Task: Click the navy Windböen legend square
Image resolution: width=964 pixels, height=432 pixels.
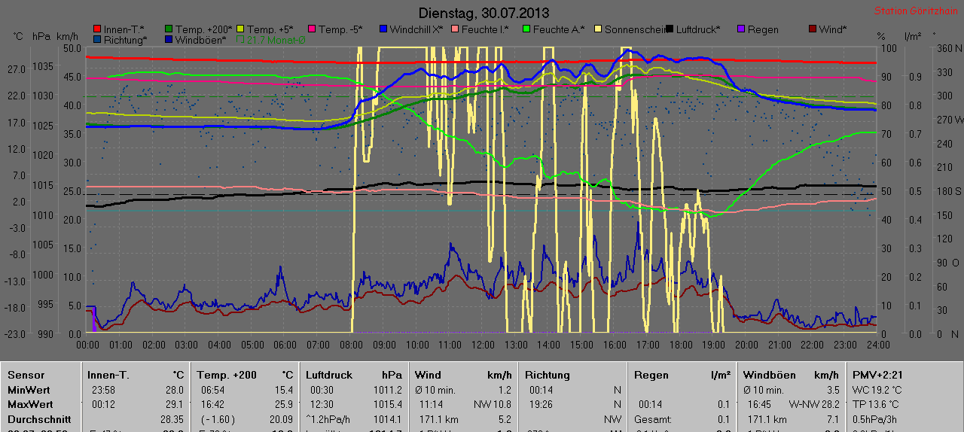Action: pyautogui.click(x=169, y=40)
